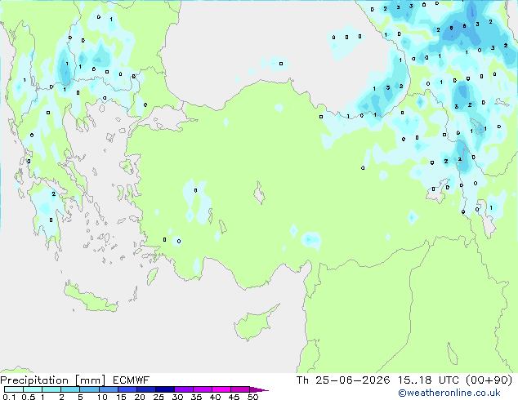Open the weatheronline.co.uk copyright link
This screenshot has height=400, width=518.
[x=449, y=393]
